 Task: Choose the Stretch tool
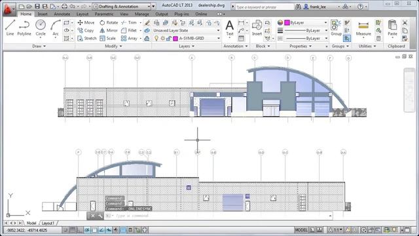click(x=87, y=38)
